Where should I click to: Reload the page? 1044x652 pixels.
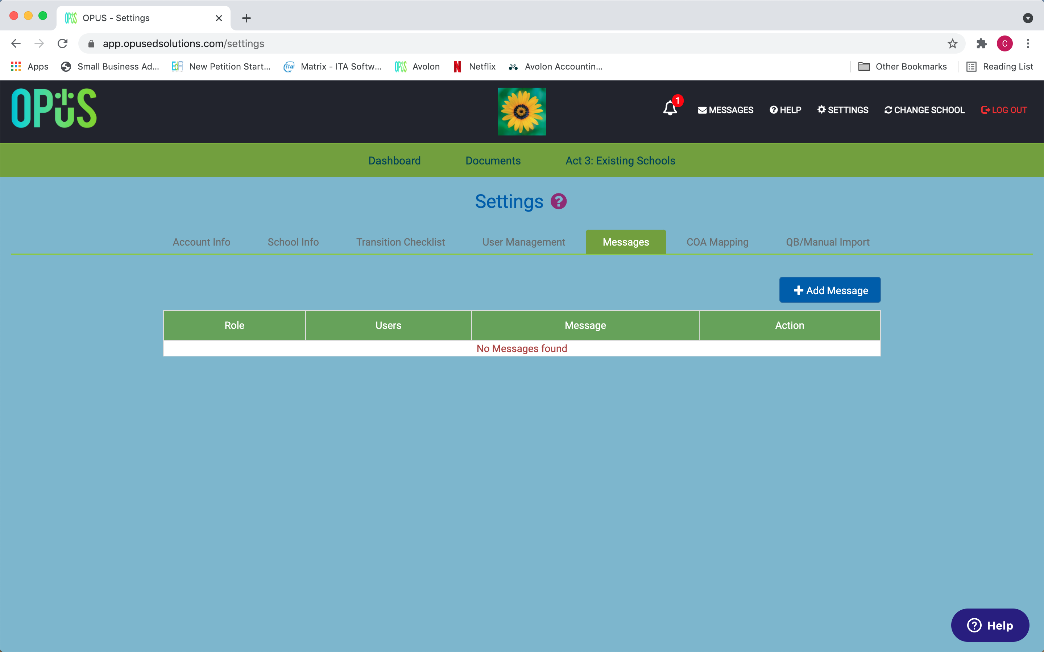pos(63,43)
